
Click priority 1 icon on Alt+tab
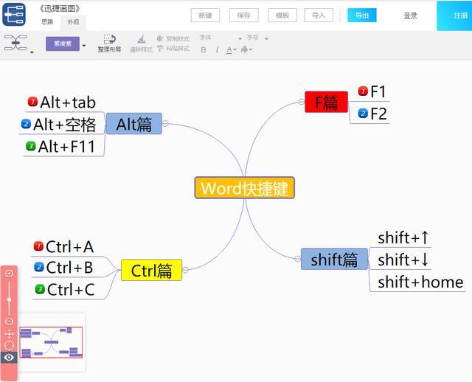(x=32, y=102)
